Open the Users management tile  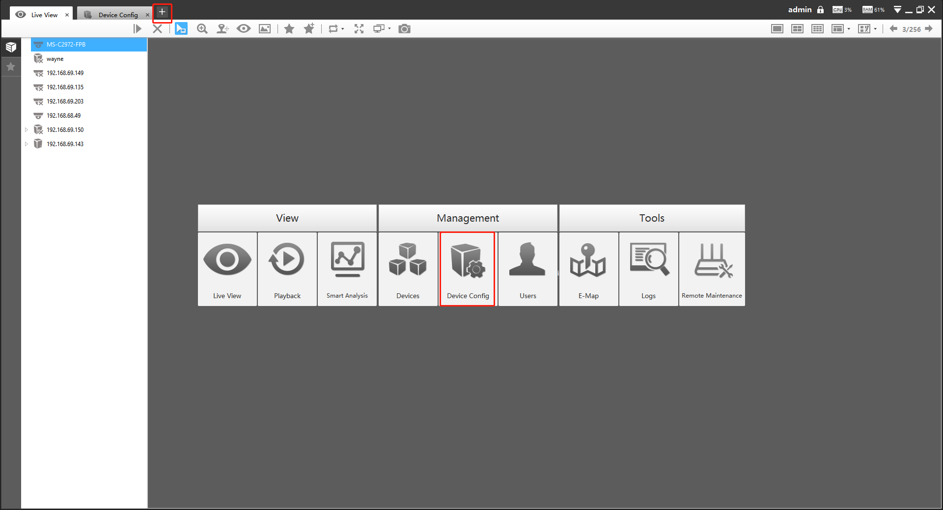click(x=528, y=269)
